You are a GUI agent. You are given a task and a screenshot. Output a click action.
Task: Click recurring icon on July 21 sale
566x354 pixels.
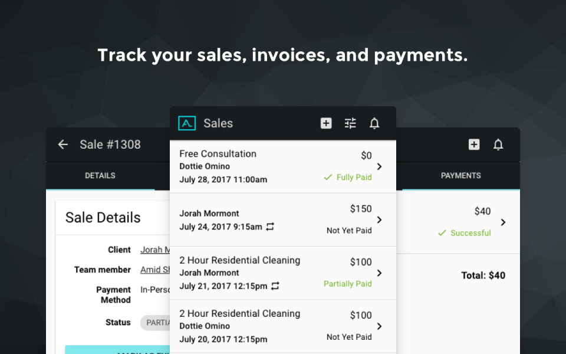point(275,286)
